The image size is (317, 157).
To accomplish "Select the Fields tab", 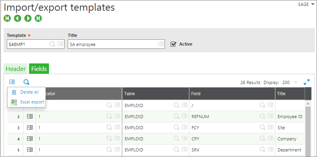I will [x=39, y=69].
